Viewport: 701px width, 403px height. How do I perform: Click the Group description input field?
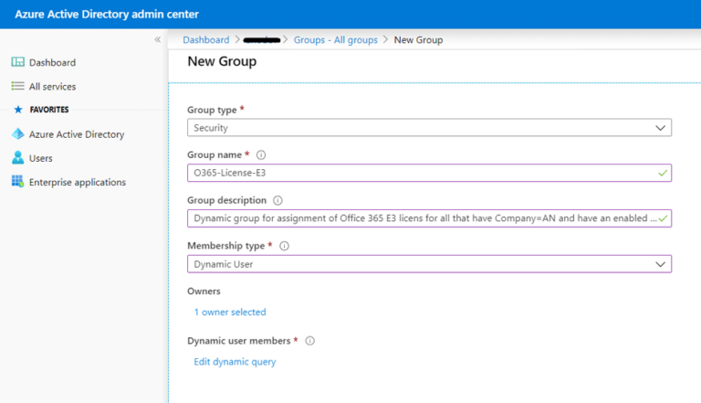[x=429, y=218]
